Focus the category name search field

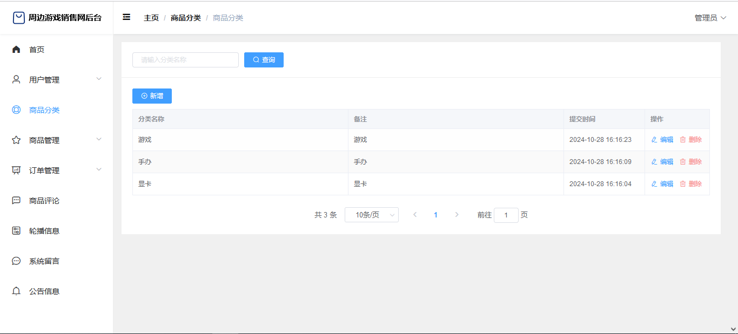(185, 60)
